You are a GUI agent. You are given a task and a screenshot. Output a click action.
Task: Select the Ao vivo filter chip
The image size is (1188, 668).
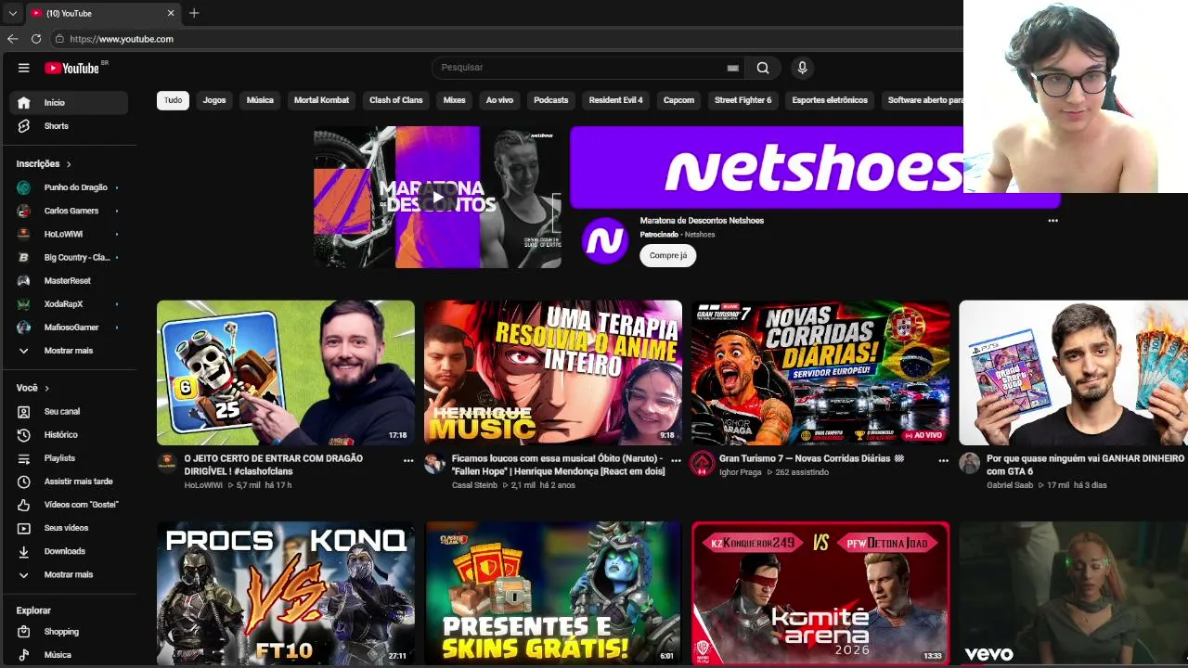pyautogui.click(x=499, y=100)
